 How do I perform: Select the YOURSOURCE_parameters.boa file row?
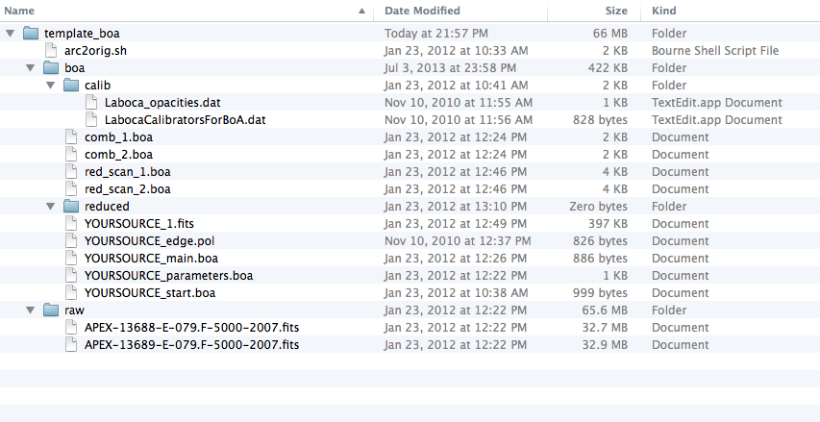(x=410, y=276)
